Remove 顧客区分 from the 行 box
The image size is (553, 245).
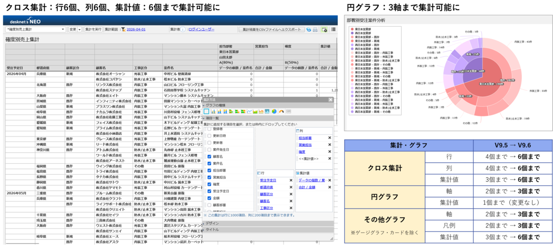[x=291, y=194]
